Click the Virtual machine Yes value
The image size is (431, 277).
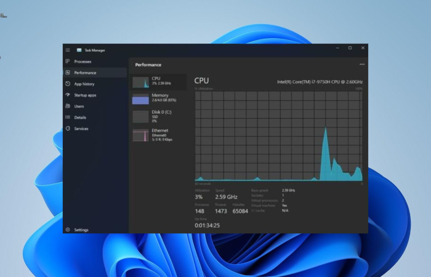pos(284,206)
